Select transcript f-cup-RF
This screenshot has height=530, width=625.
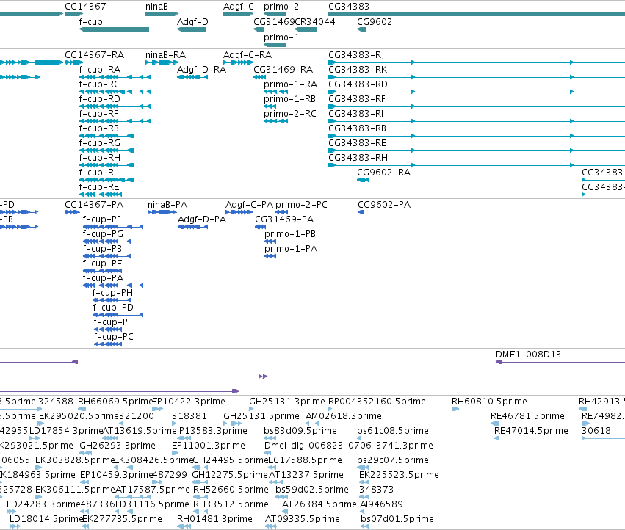coord(98,114)
